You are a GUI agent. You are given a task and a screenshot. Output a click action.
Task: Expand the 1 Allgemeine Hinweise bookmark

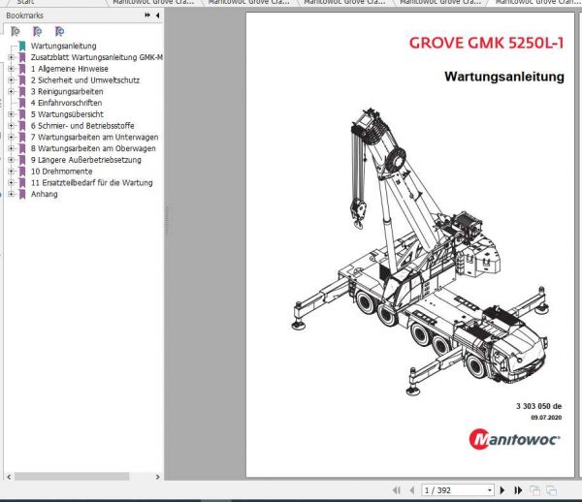[11, 69]
